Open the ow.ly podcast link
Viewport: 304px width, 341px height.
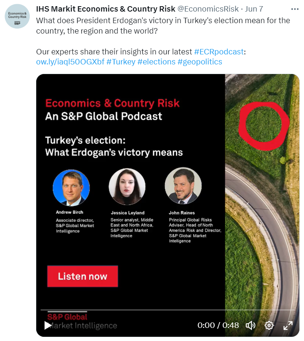(70, 62)
